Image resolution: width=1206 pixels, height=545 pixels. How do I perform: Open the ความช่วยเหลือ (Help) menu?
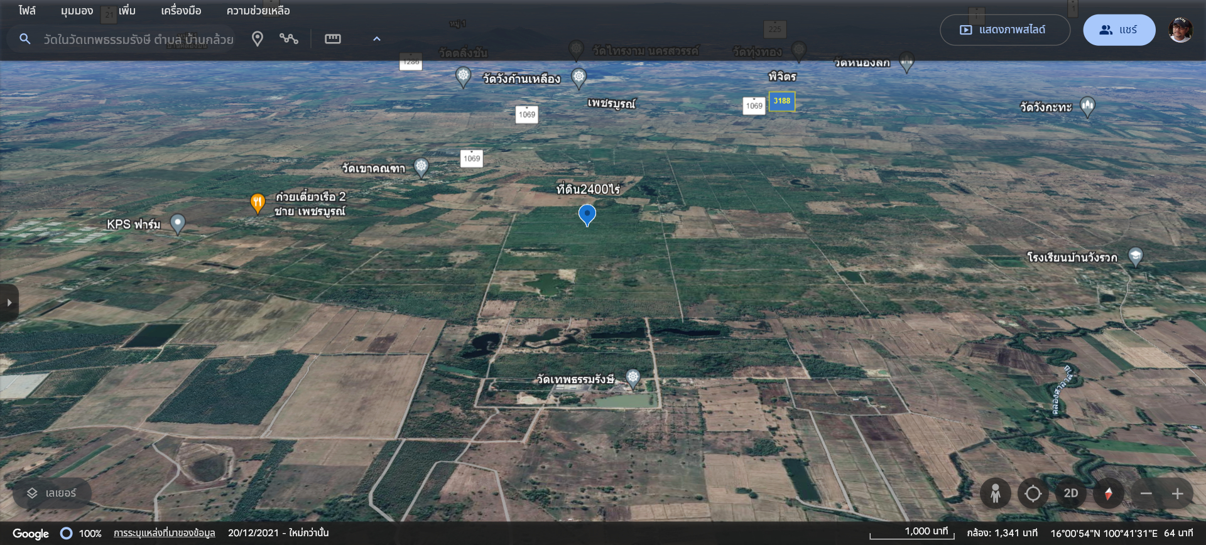coord(258,11)
